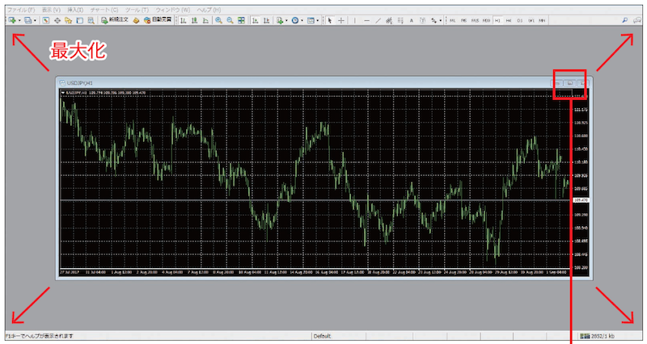The image size is (647, 344).
Task: Select the trendline drawing tool
Action: pos(378,20)
